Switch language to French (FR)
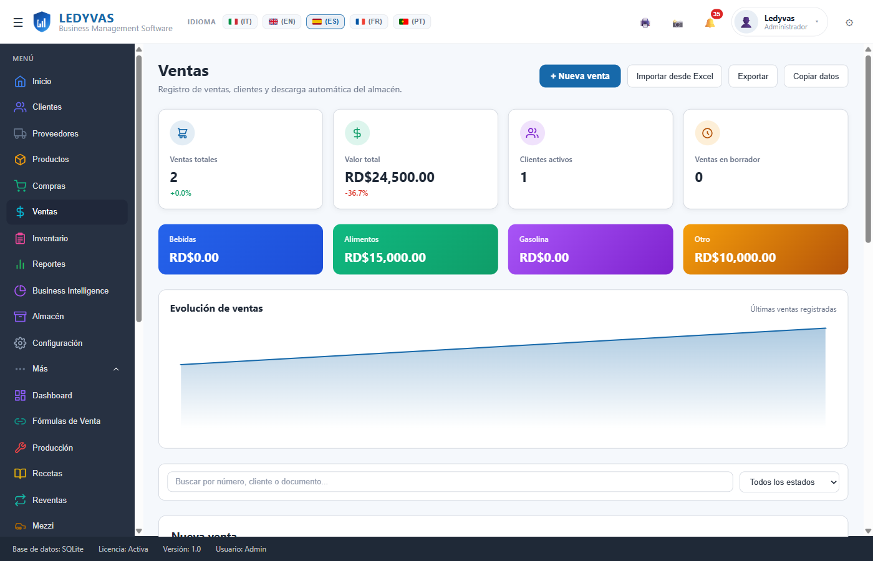 369,22
